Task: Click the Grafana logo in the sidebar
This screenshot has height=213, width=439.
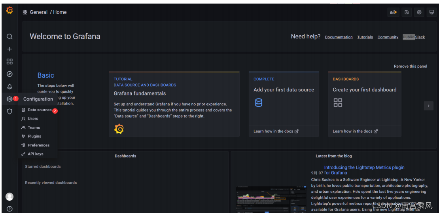Action: coord(9,11)
